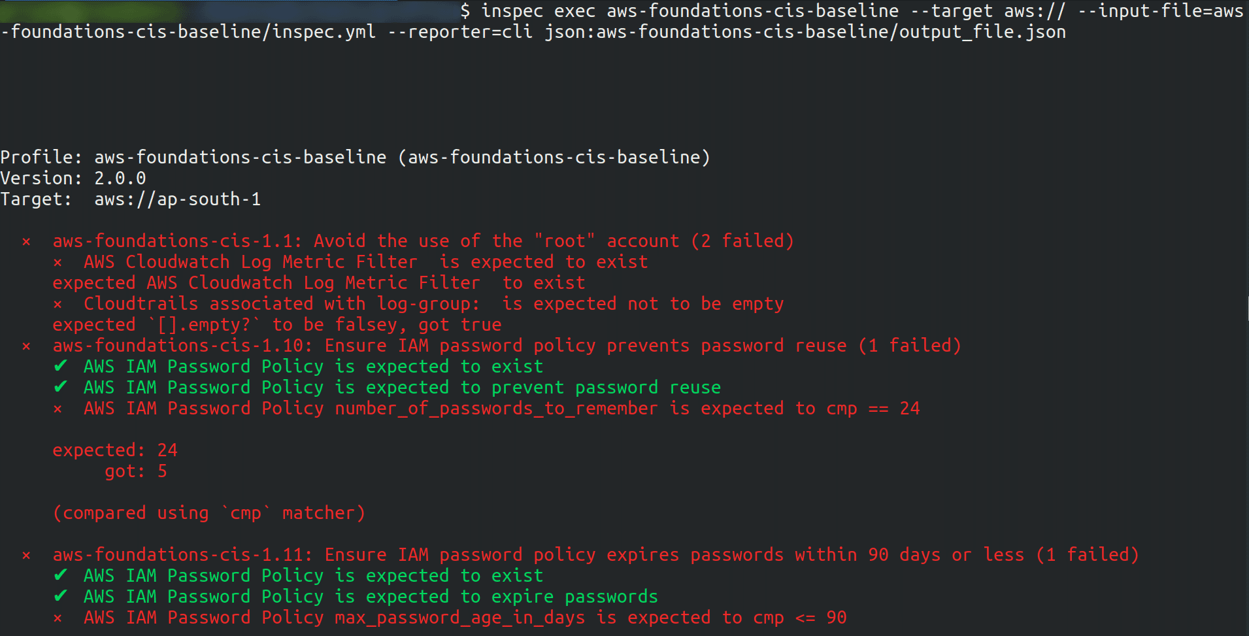Viewport: 1249px width, 636px height.
Task: Click green checkmark beside expire passwords line
Action: [60, 596]
